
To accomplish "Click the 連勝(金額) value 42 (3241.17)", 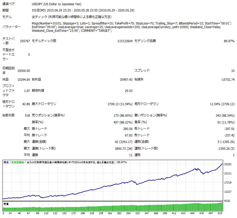I will tap(124, 142).
